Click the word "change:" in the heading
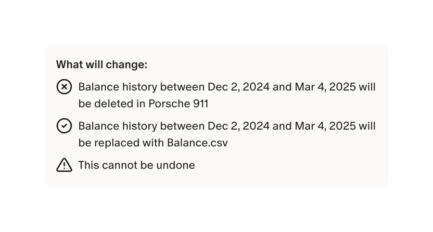Image resolution: width=433 pixels, height=232 pixels. point(129,64)
